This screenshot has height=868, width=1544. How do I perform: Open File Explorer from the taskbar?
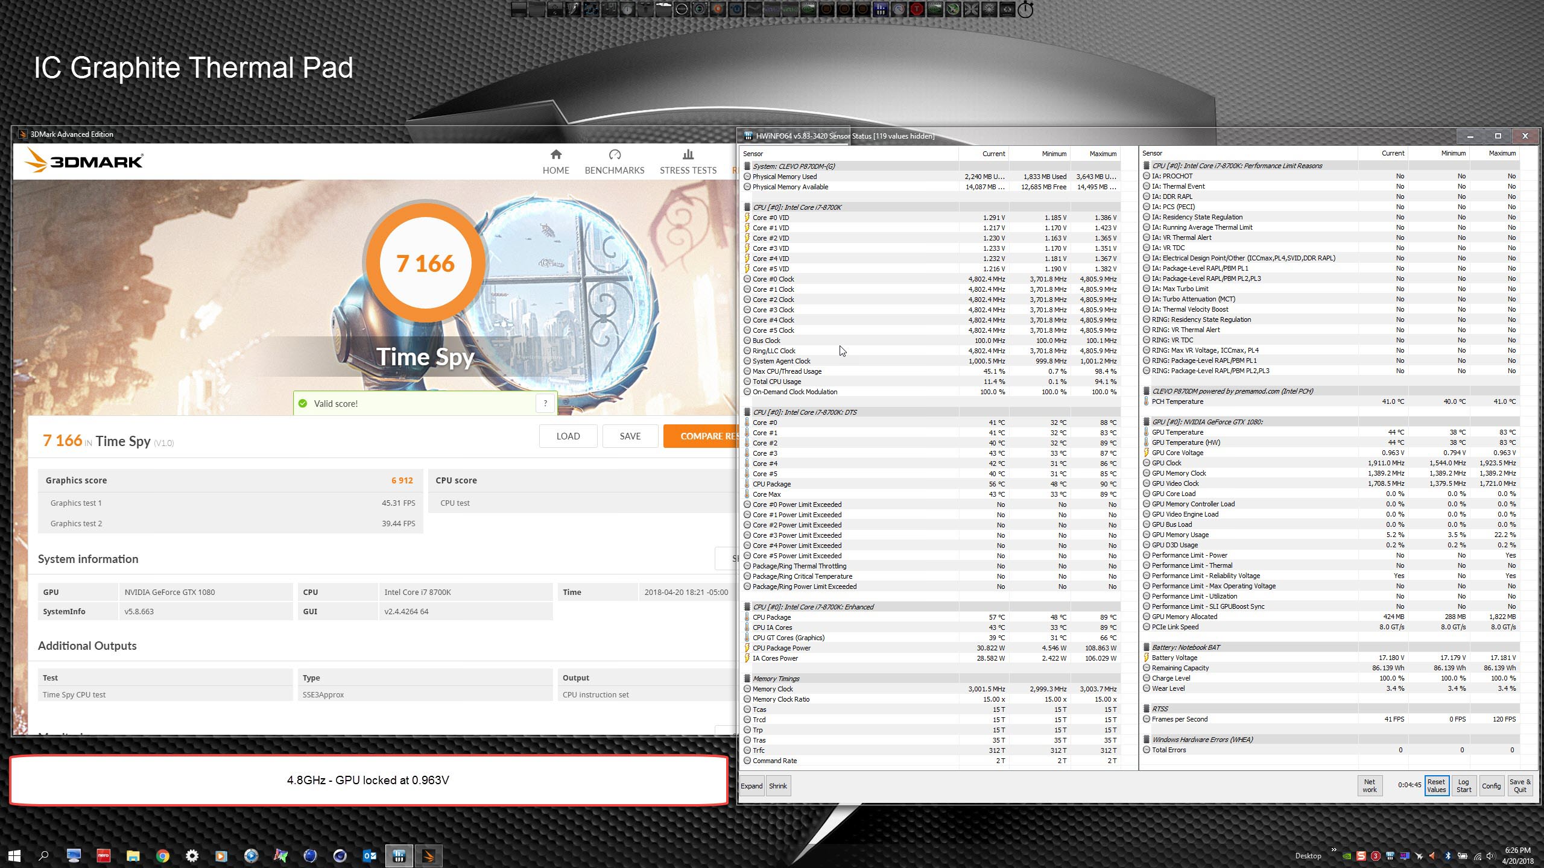click(133, 855)
